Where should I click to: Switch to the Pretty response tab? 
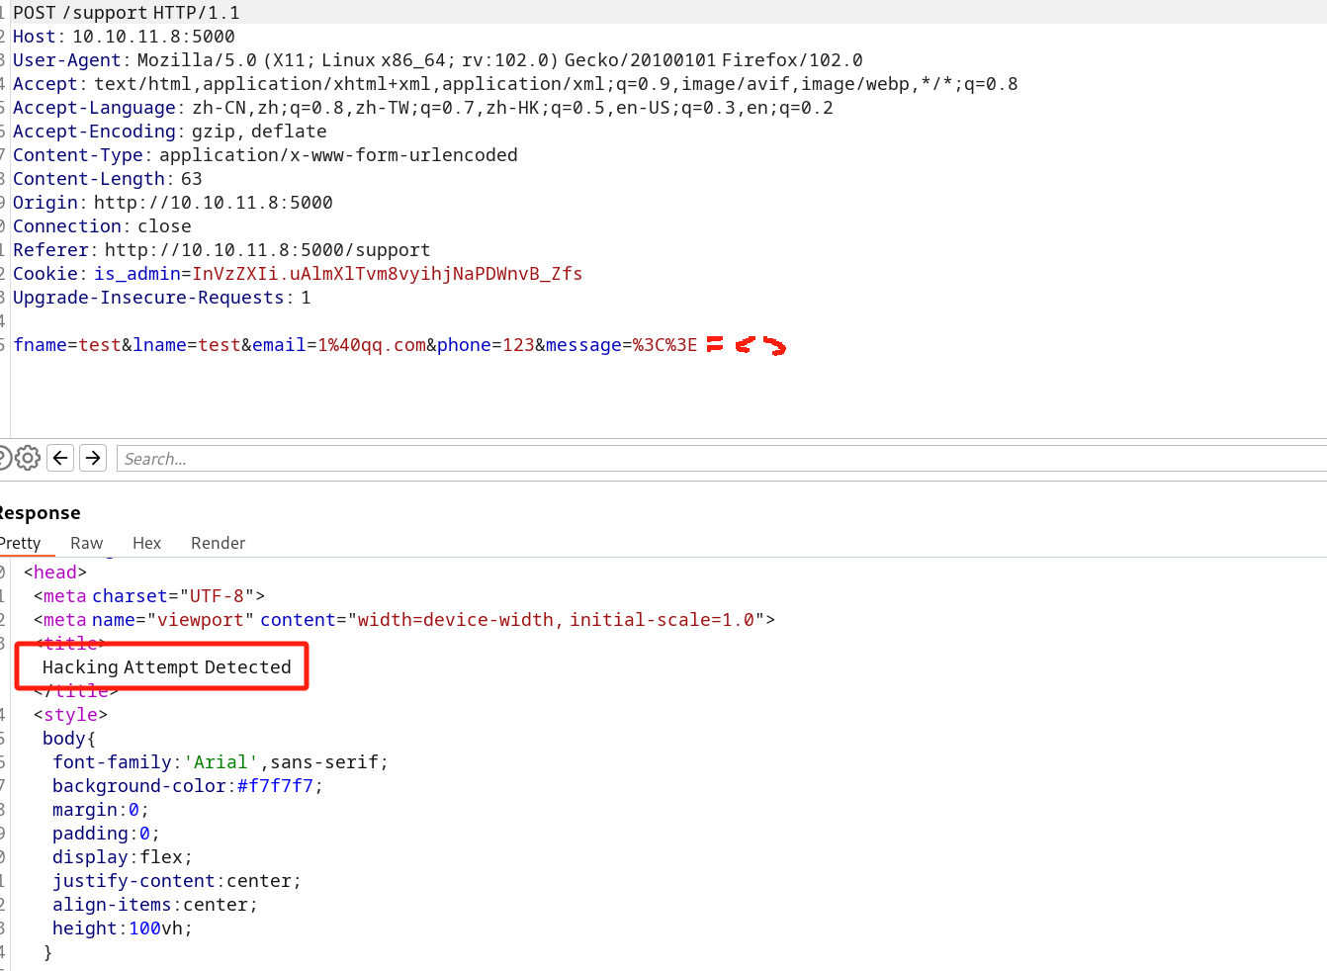(x=20, y=543)
